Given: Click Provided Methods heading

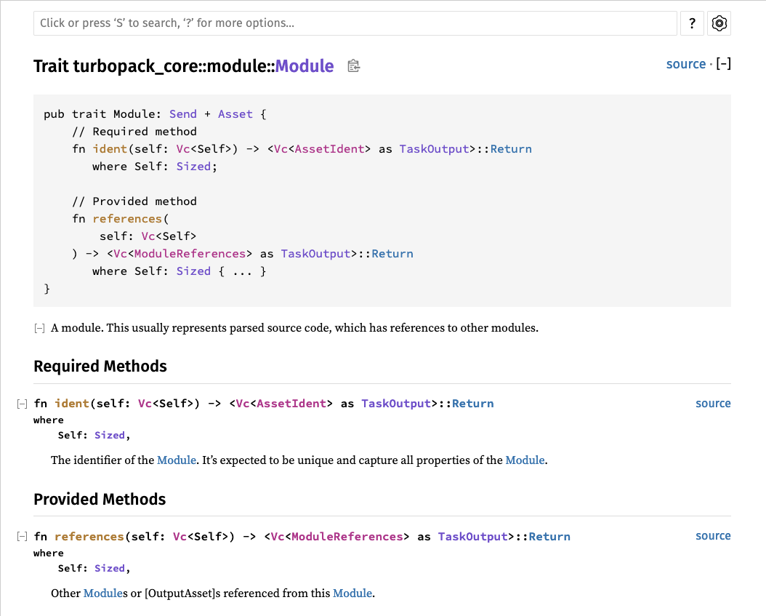Looking at the screenshot, I should click(x=100, y=499).
